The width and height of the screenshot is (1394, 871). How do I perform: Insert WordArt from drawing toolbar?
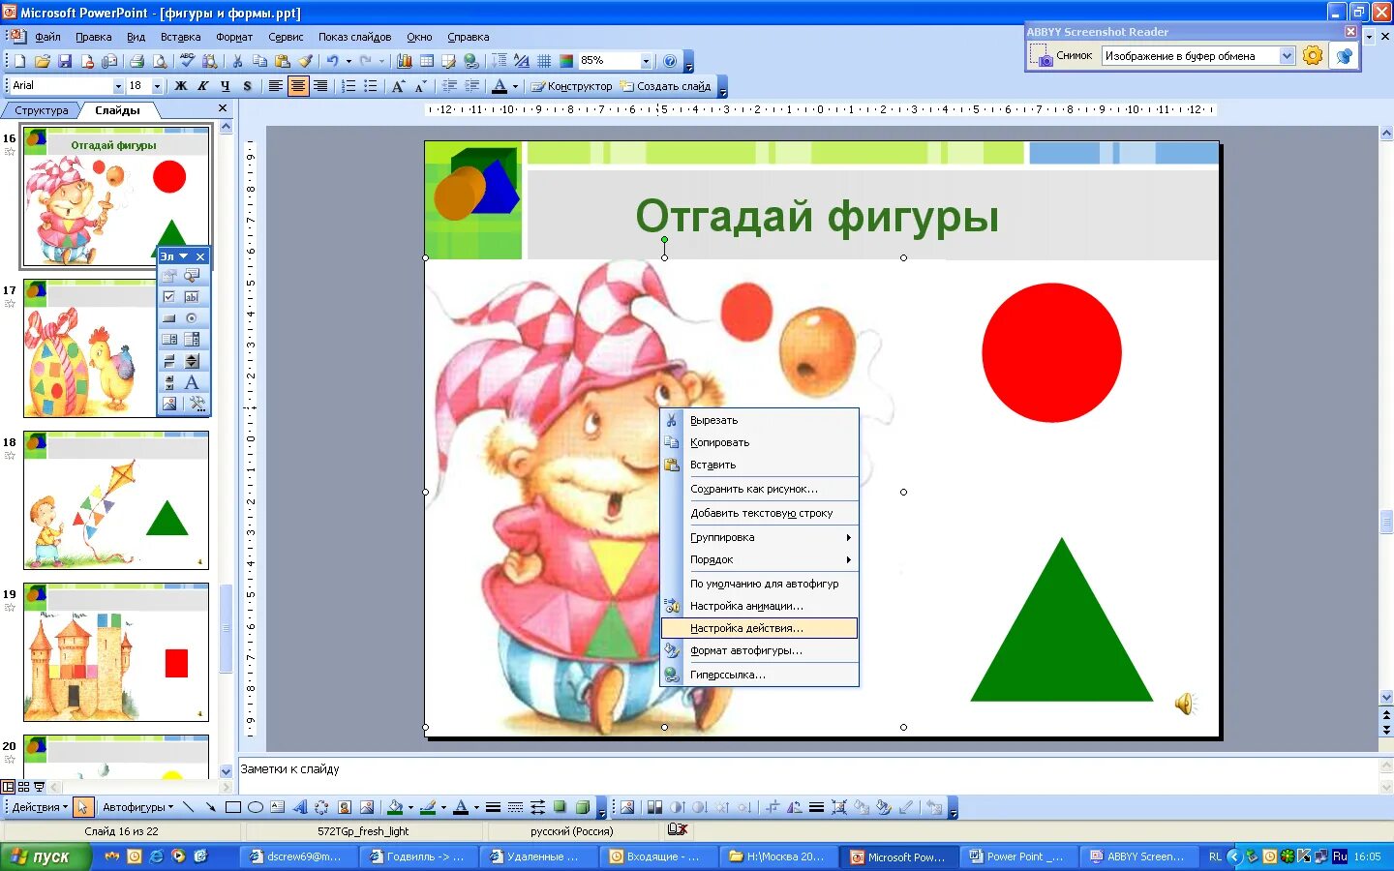point(300,807)
